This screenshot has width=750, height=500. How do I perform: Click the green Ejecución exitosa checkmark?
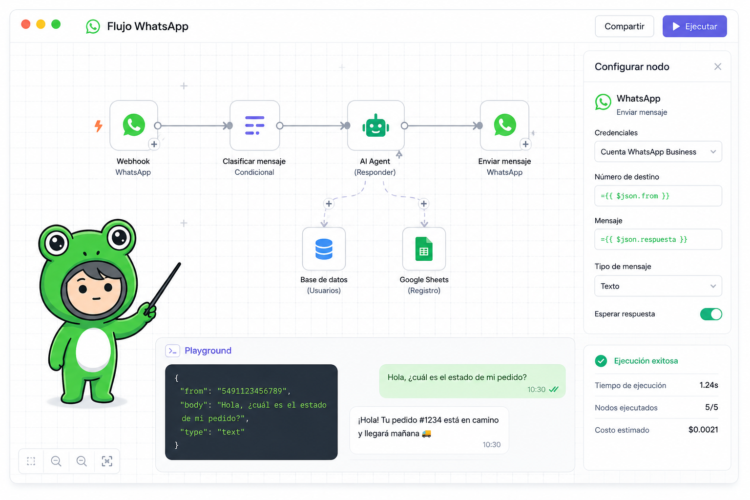tap(601, 361)
